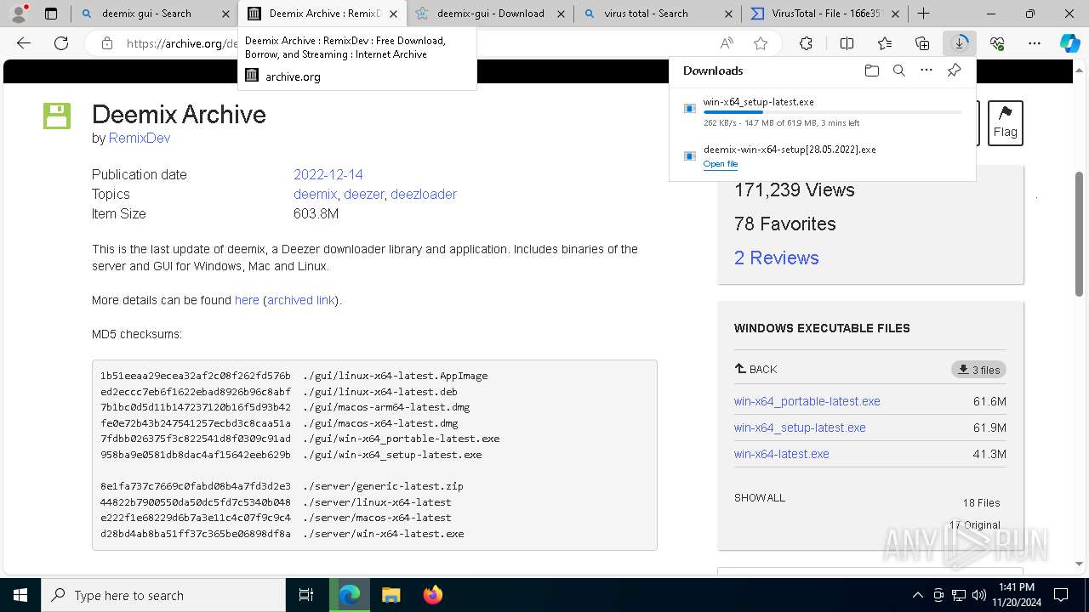Pin the Downloads panel
Image resolution: width=1089 pixels, height=612 pixels.
[x=954, y=71]
